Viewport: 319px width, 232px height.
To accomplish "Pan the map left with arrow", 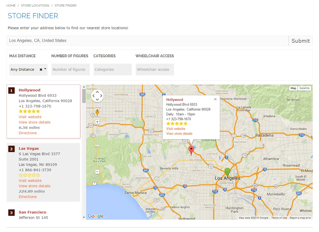I will [94, 96].
